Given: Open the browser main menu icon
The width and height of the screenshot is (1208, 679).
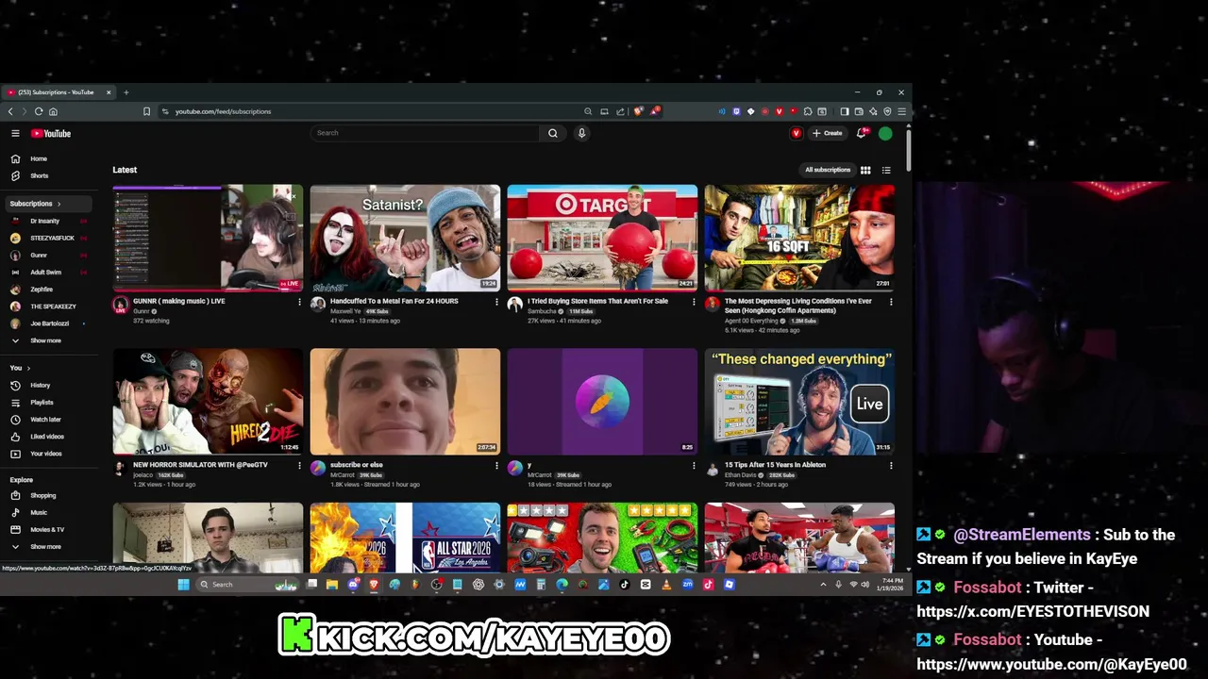Looking at the screenshot, I should point(901,111).
